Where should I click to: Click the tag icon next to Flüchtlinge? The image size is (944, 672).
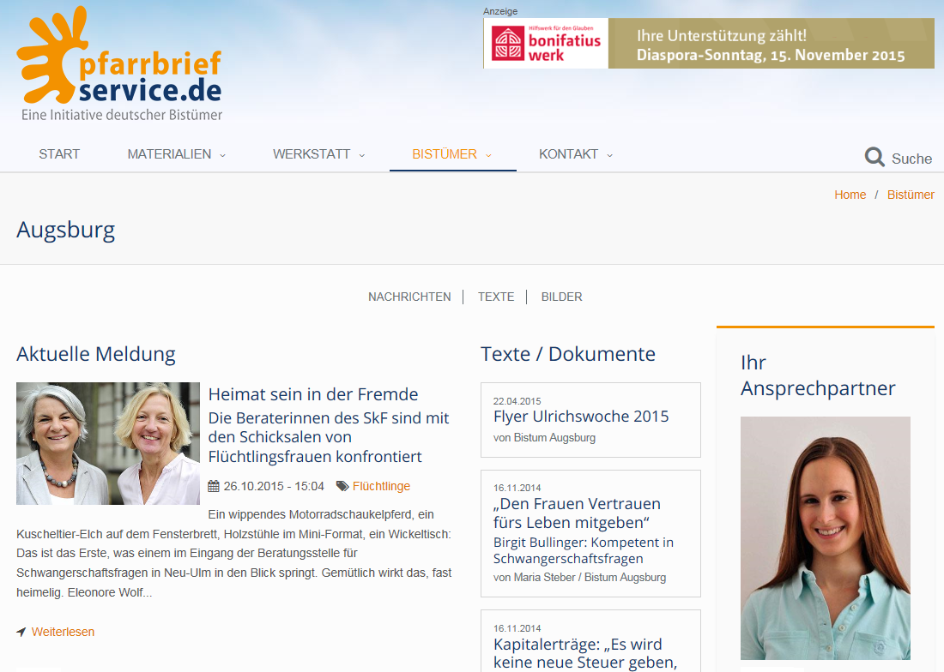click(x=342, y=486)
